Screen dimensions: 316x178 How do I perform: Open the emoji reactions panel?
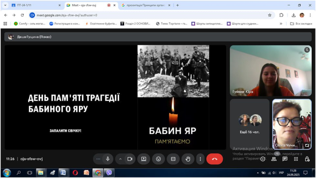(158, 159)
